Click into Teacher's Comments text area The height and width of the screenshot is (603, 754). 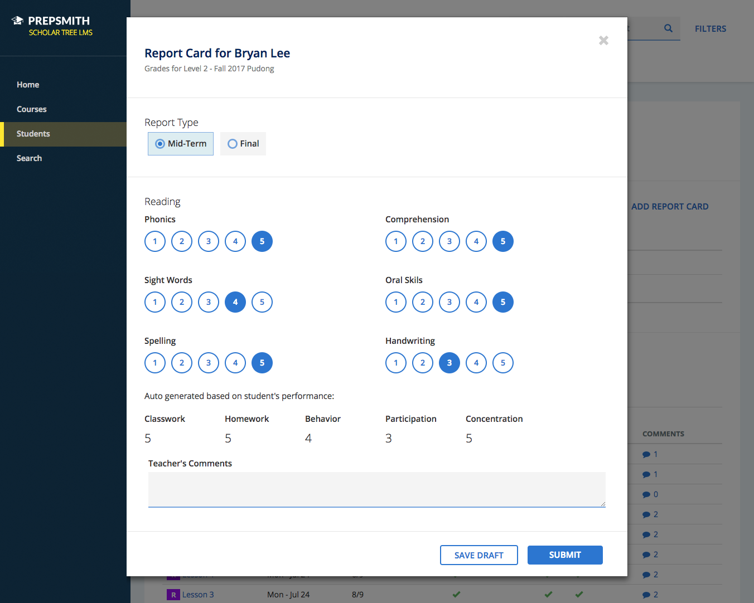(377, 490)
